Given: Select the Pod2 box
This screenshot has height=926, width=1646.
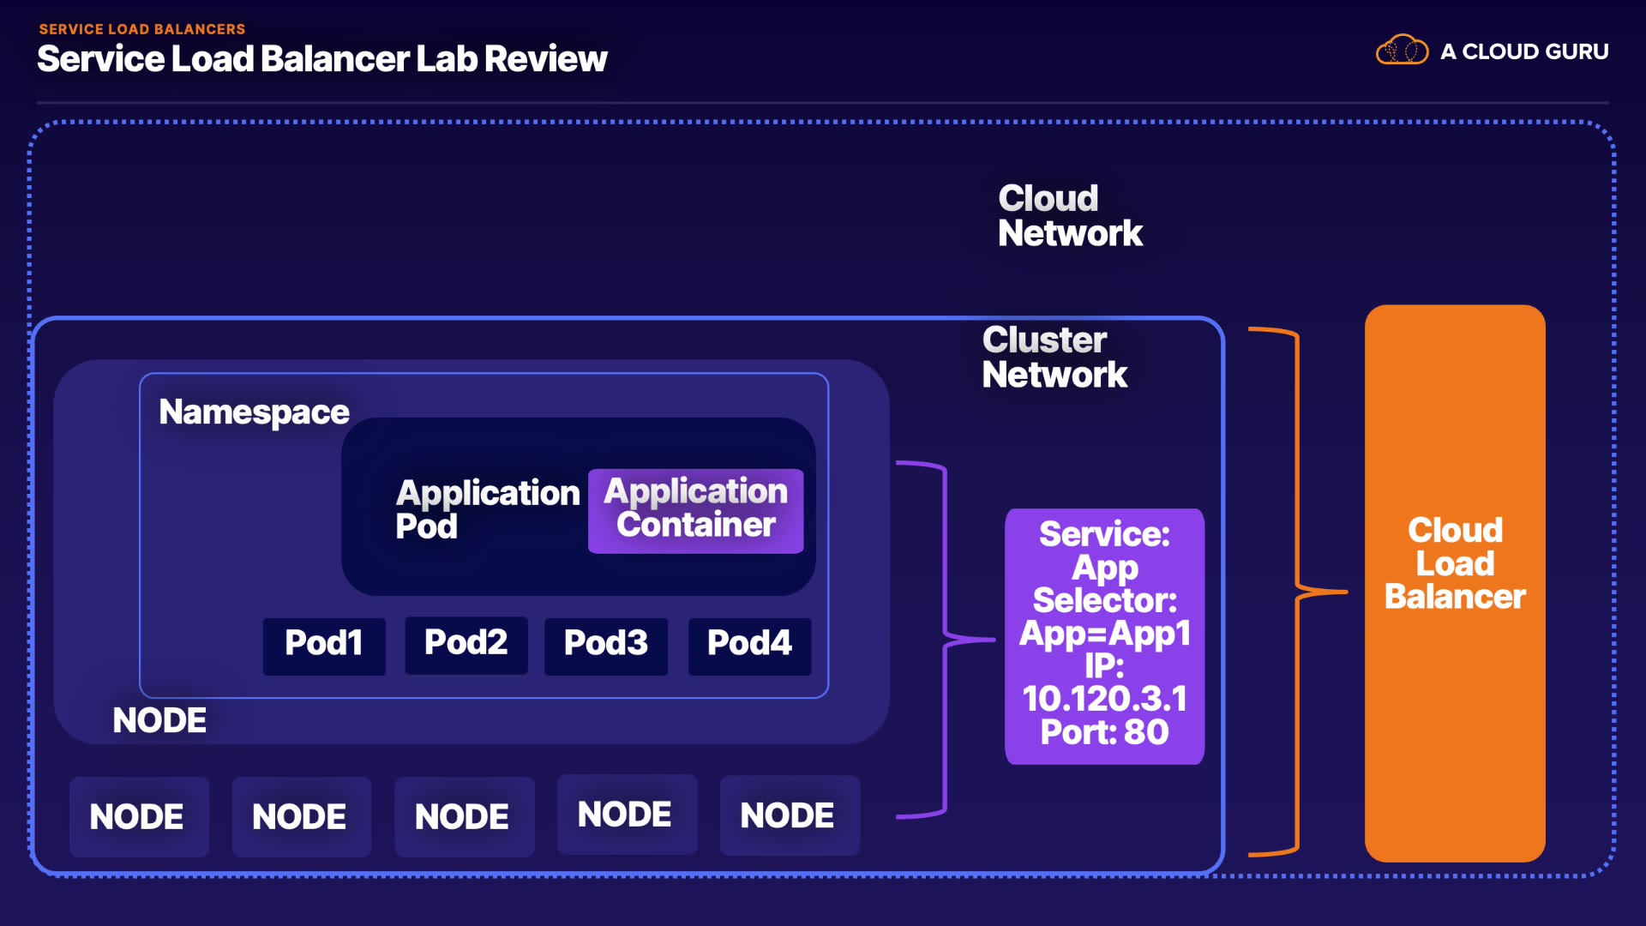Looking at the screenshot, I should tap(466, 644).
